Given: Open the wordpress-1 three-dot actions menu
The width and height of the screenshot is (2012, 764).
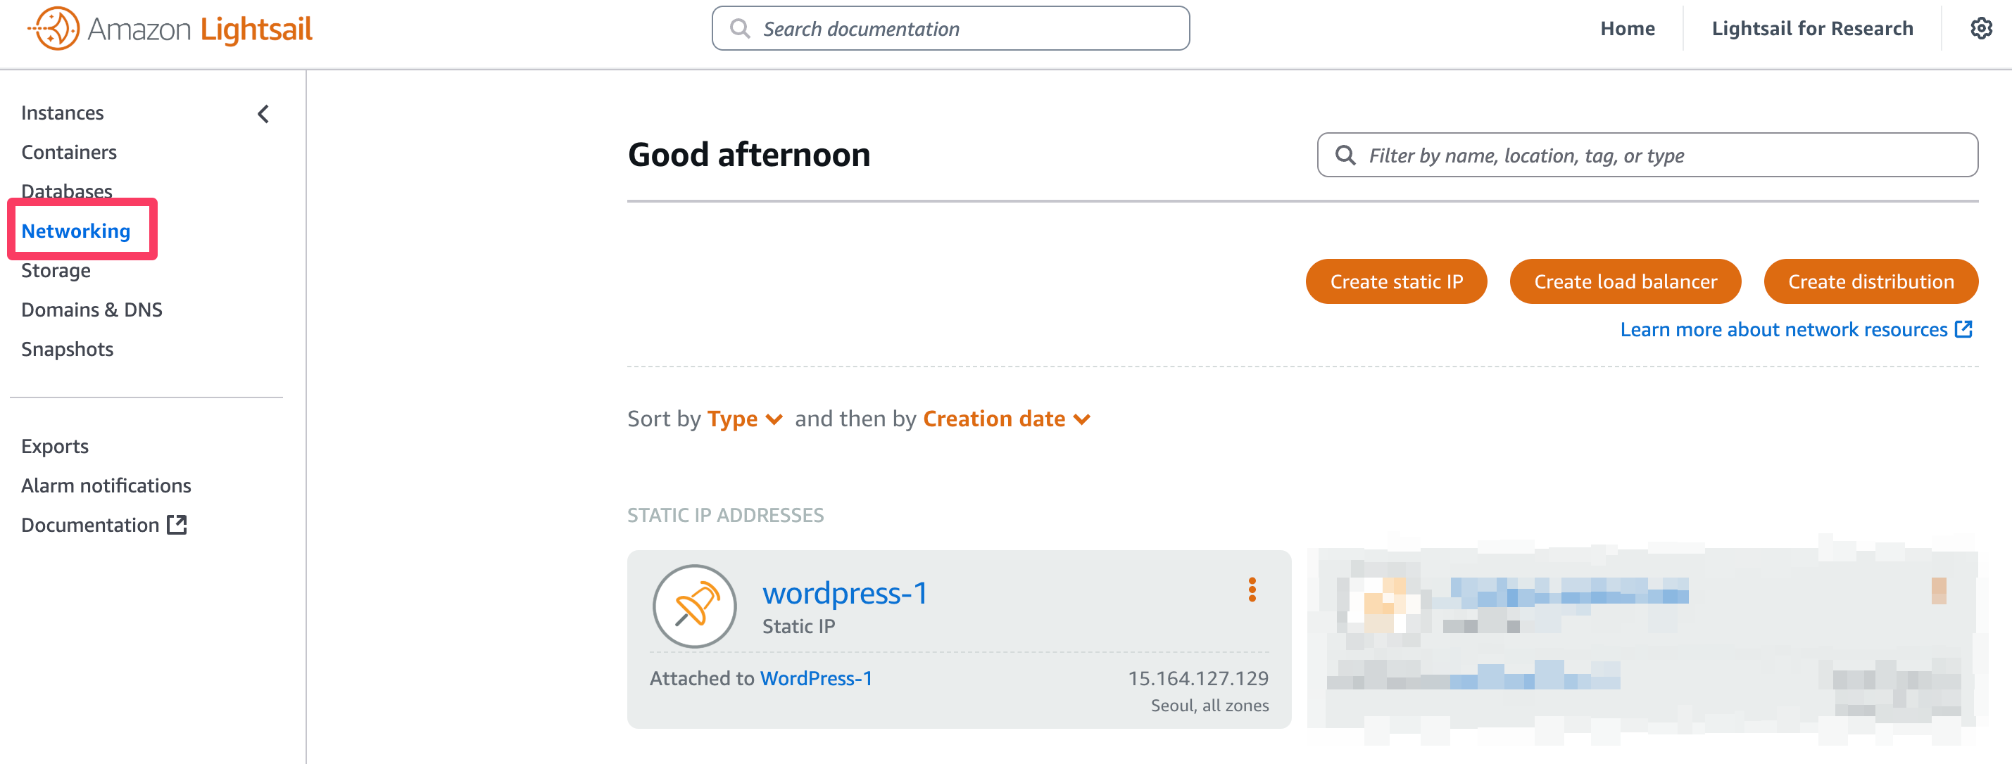Looking at the screenshot, I should 1251,590.
